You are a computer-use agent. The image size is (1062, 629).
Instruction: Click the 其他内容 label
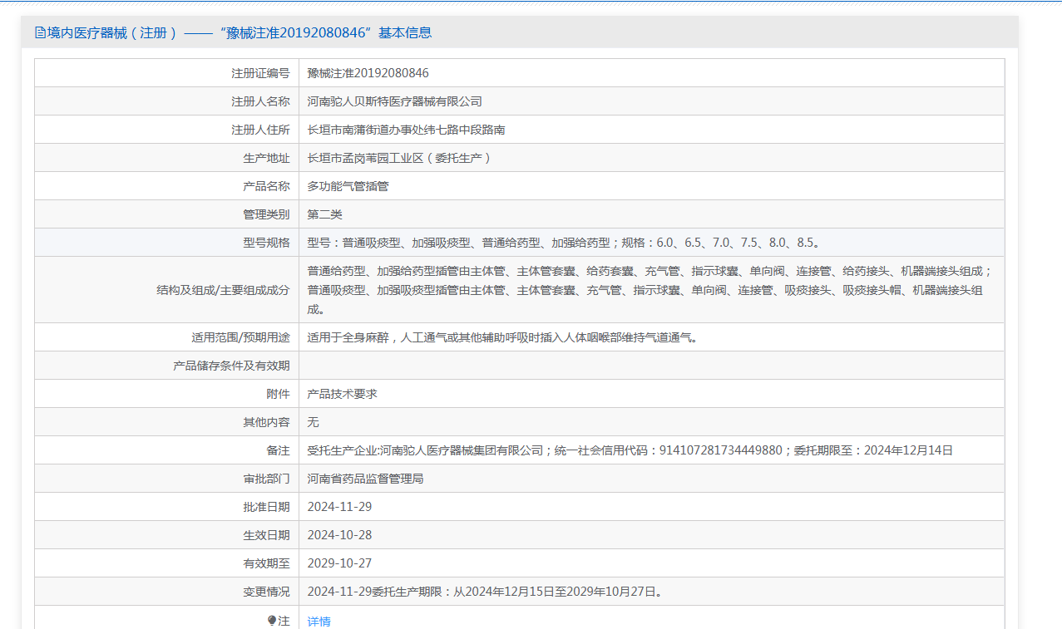[266, 422]
